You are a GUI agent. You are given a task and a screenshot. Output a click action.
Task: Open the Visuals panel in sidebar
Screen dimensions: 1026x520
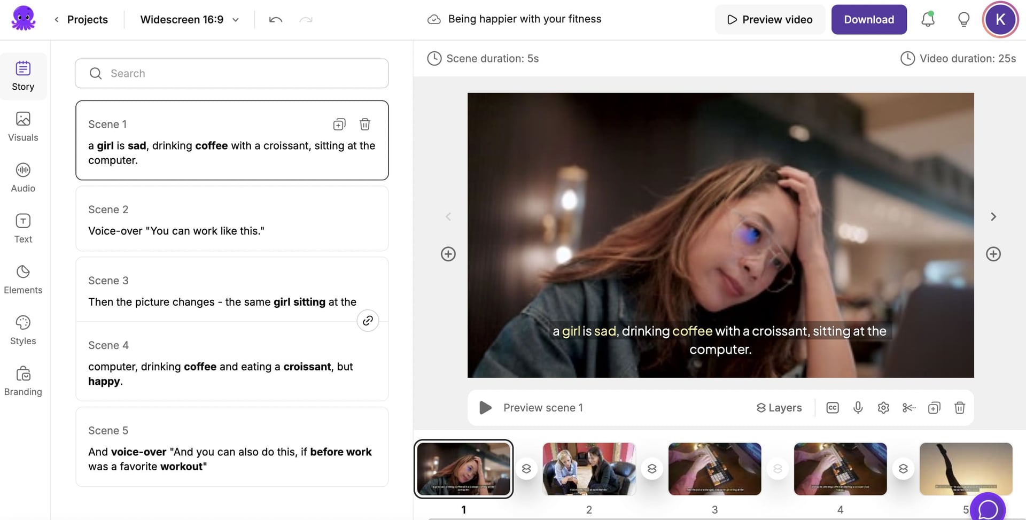point(23,127)
